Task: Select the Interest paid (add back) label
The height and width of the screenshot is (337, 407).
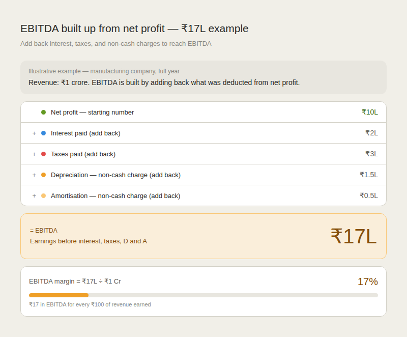Action: 85,133
